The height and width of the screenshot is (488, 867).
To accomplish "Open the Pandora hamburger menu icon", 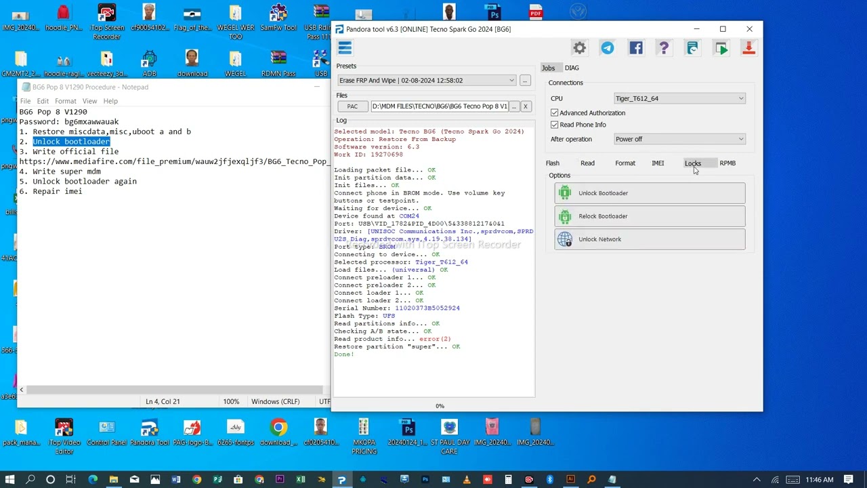I will (345, 47).
